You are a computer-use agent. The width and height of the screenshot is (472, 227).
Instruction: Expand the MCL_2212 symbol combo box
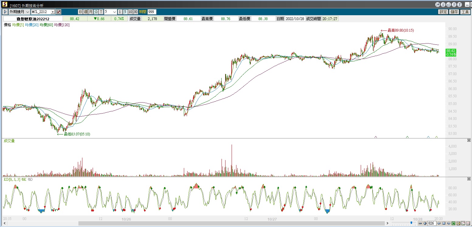(53, 12)
